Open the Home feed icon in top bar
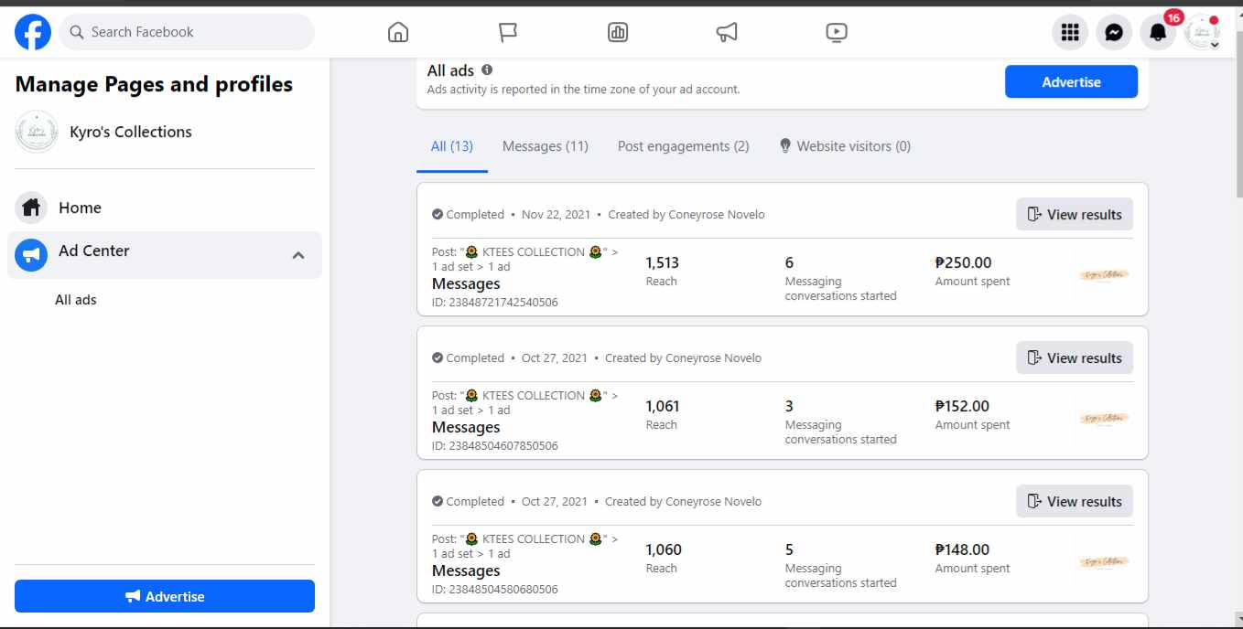This screenshot has height=629, width=1243. pos(398,33)
